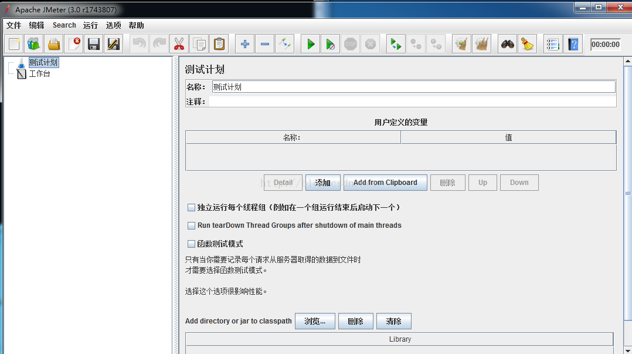Open the 帮助 menu

point(136,25)
